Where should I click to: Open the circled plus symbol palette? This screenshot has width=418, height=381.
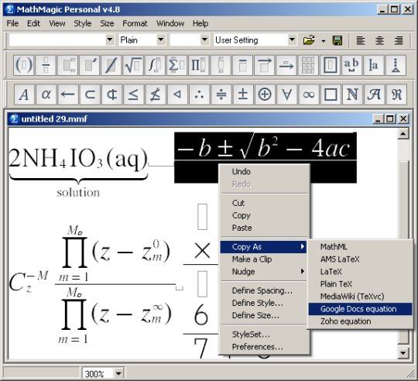pos(265,94)
